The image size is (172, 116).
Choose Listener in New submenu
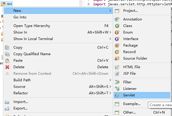point(142,89)
